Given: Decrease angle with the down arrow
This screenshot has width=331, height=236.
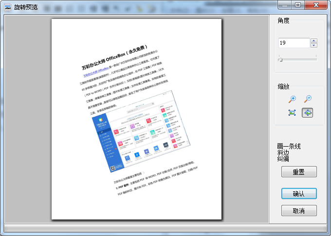Looking at the screenshot, I should click(314, 46).
